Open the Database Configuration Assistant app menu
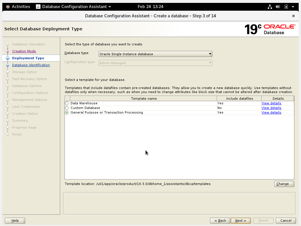This screenshot has width=301, height=226. [74, 7]
